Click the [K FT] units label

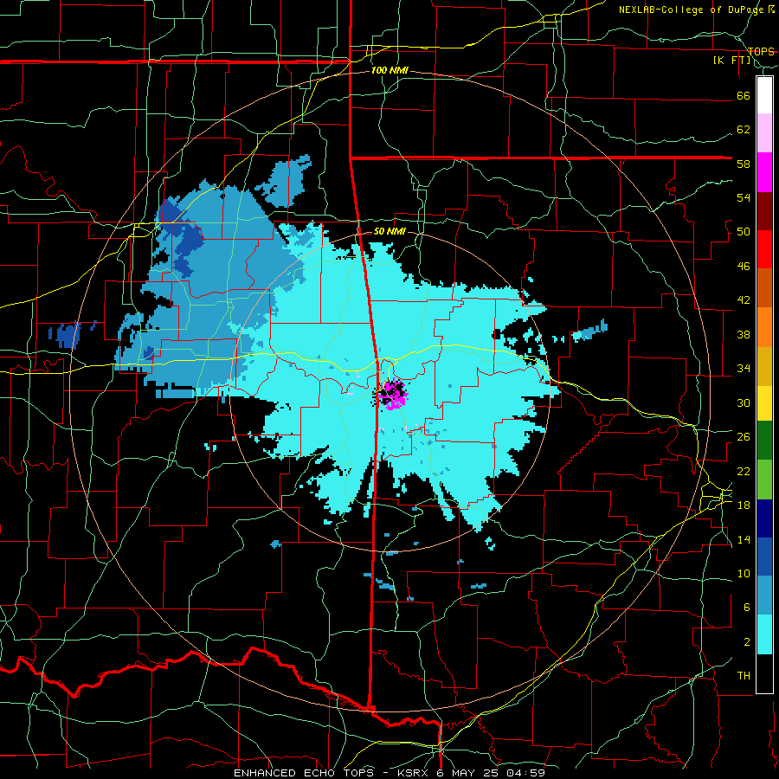coord(731,61)
